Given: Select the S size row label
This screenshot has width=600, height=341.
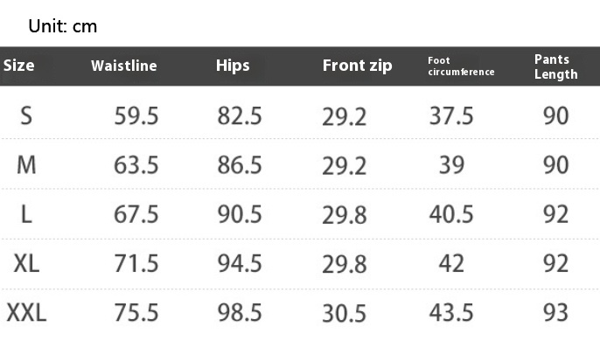Looking at the screenshot, I should pyautogui.click(x=26, y=115).
